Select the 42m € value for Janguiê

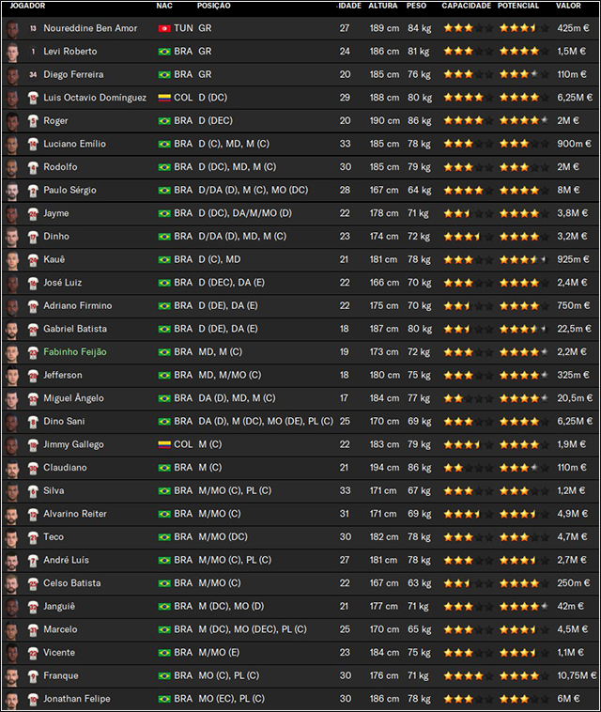(571, 606)
